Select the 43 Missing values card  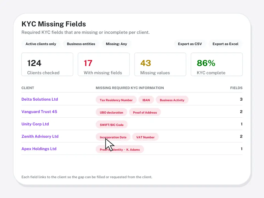tap(160, 64)
